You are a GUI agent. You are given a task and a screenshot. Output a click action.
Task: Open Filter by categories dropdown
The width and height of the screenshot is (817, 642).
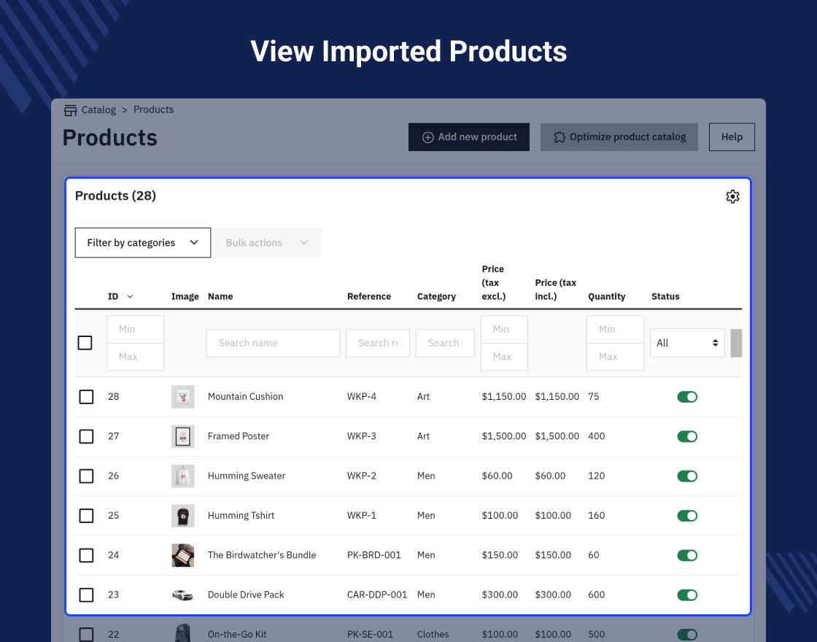(x=143, y=242)
